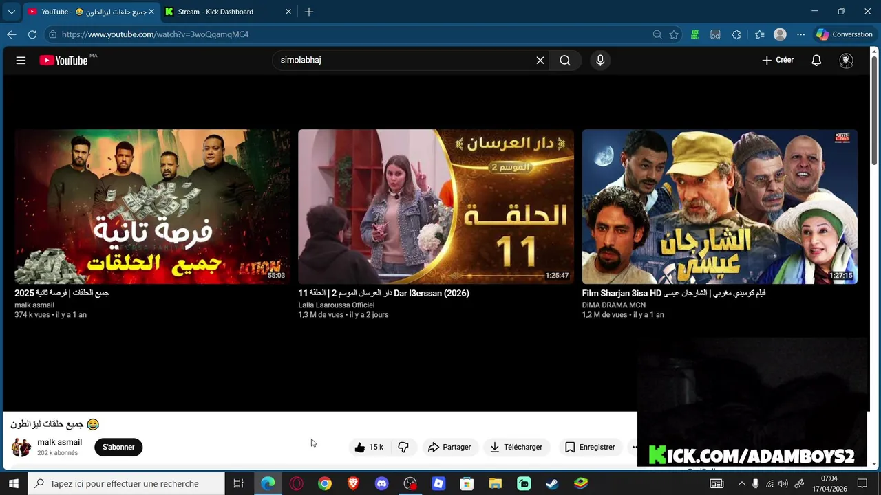Open File Explorer from the taskbar
The width and height of the screenshot is (881, 495).
click(496, 483)
